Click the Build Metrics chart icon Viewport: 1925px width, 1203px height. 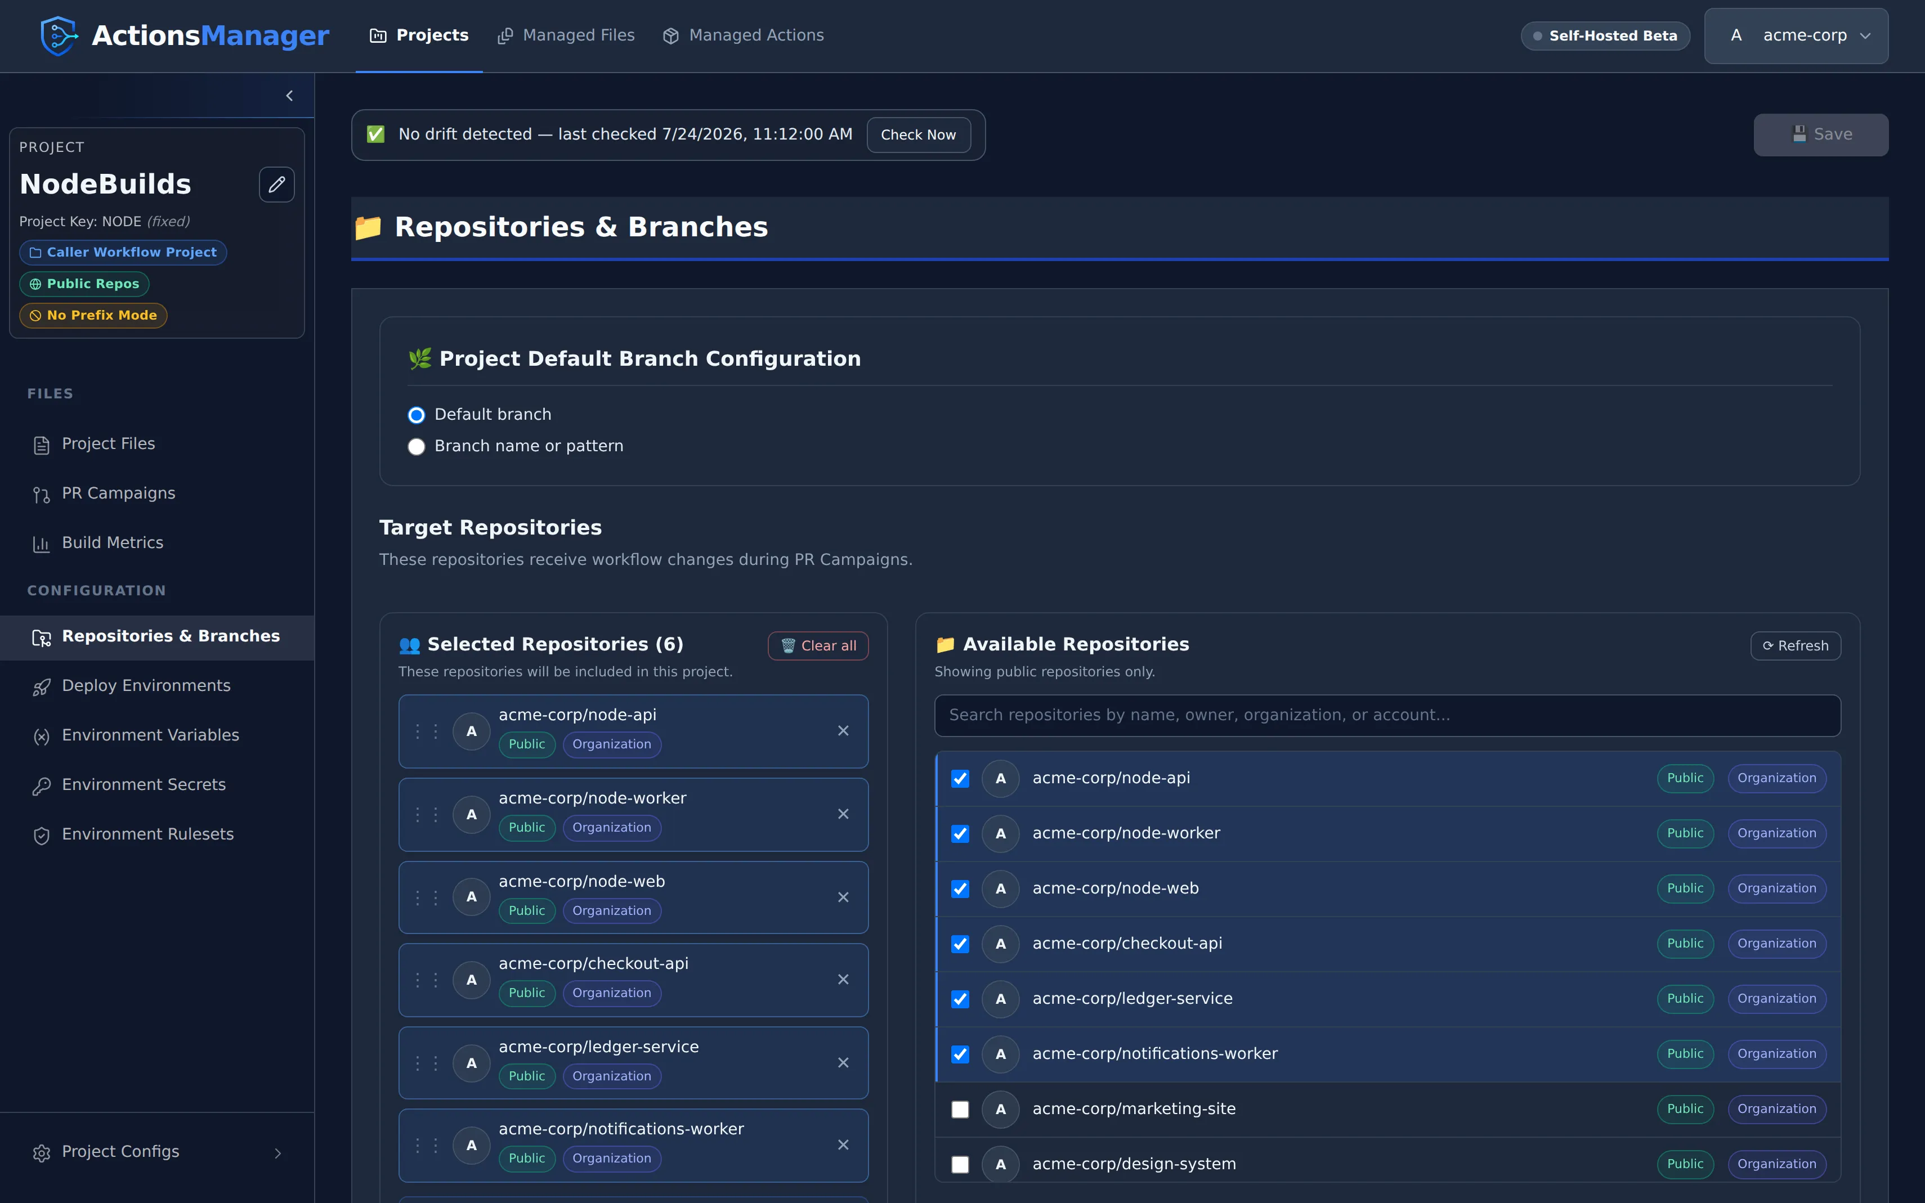pyautogui.click(x=42, y=544)
